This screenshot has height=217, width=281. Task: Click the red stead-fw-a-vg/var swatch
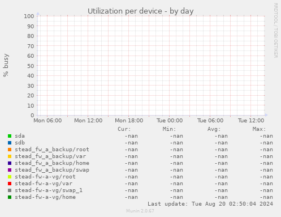click(10, 184)
